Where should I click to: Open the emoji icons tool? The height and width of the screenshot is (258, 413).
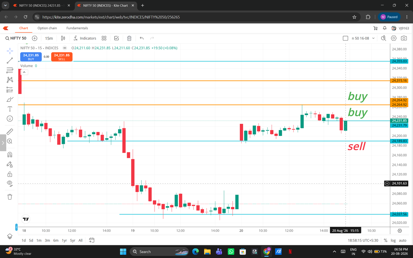[10, 119]
